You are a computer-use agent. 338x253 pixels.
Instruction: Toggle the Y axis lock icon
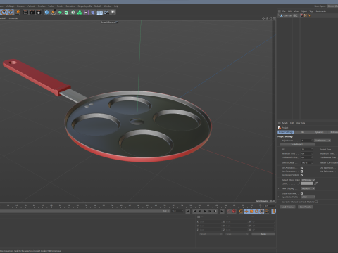point(4,13)
